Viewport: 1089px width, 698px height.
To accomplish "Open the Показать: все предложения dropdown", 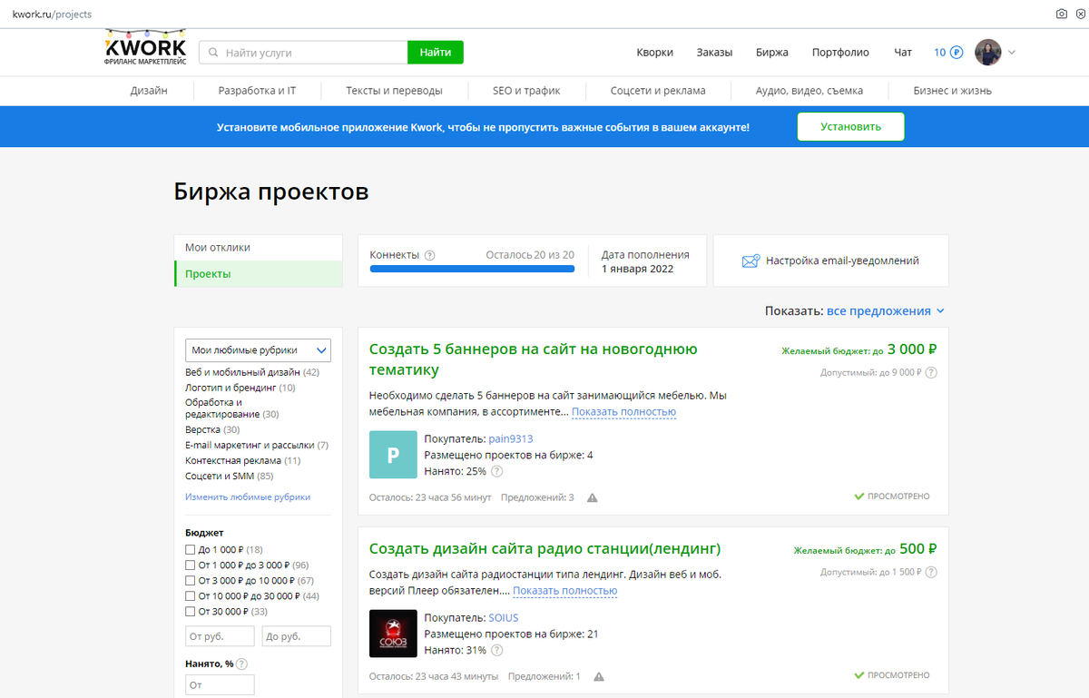I will pos(886,311).
